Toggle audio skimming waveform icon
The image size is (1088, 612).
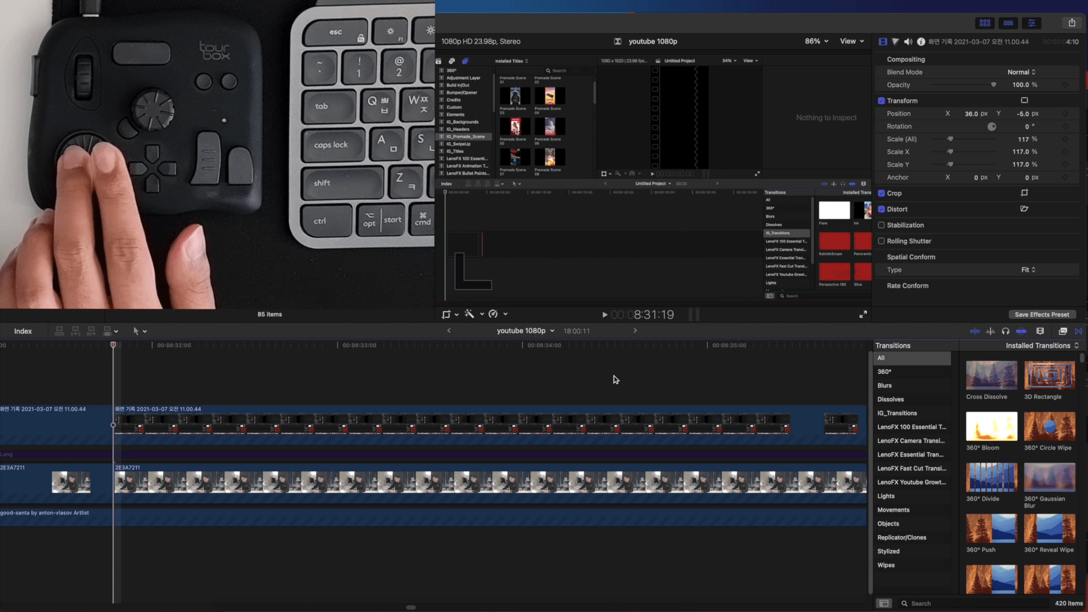(x=990, y=331)
